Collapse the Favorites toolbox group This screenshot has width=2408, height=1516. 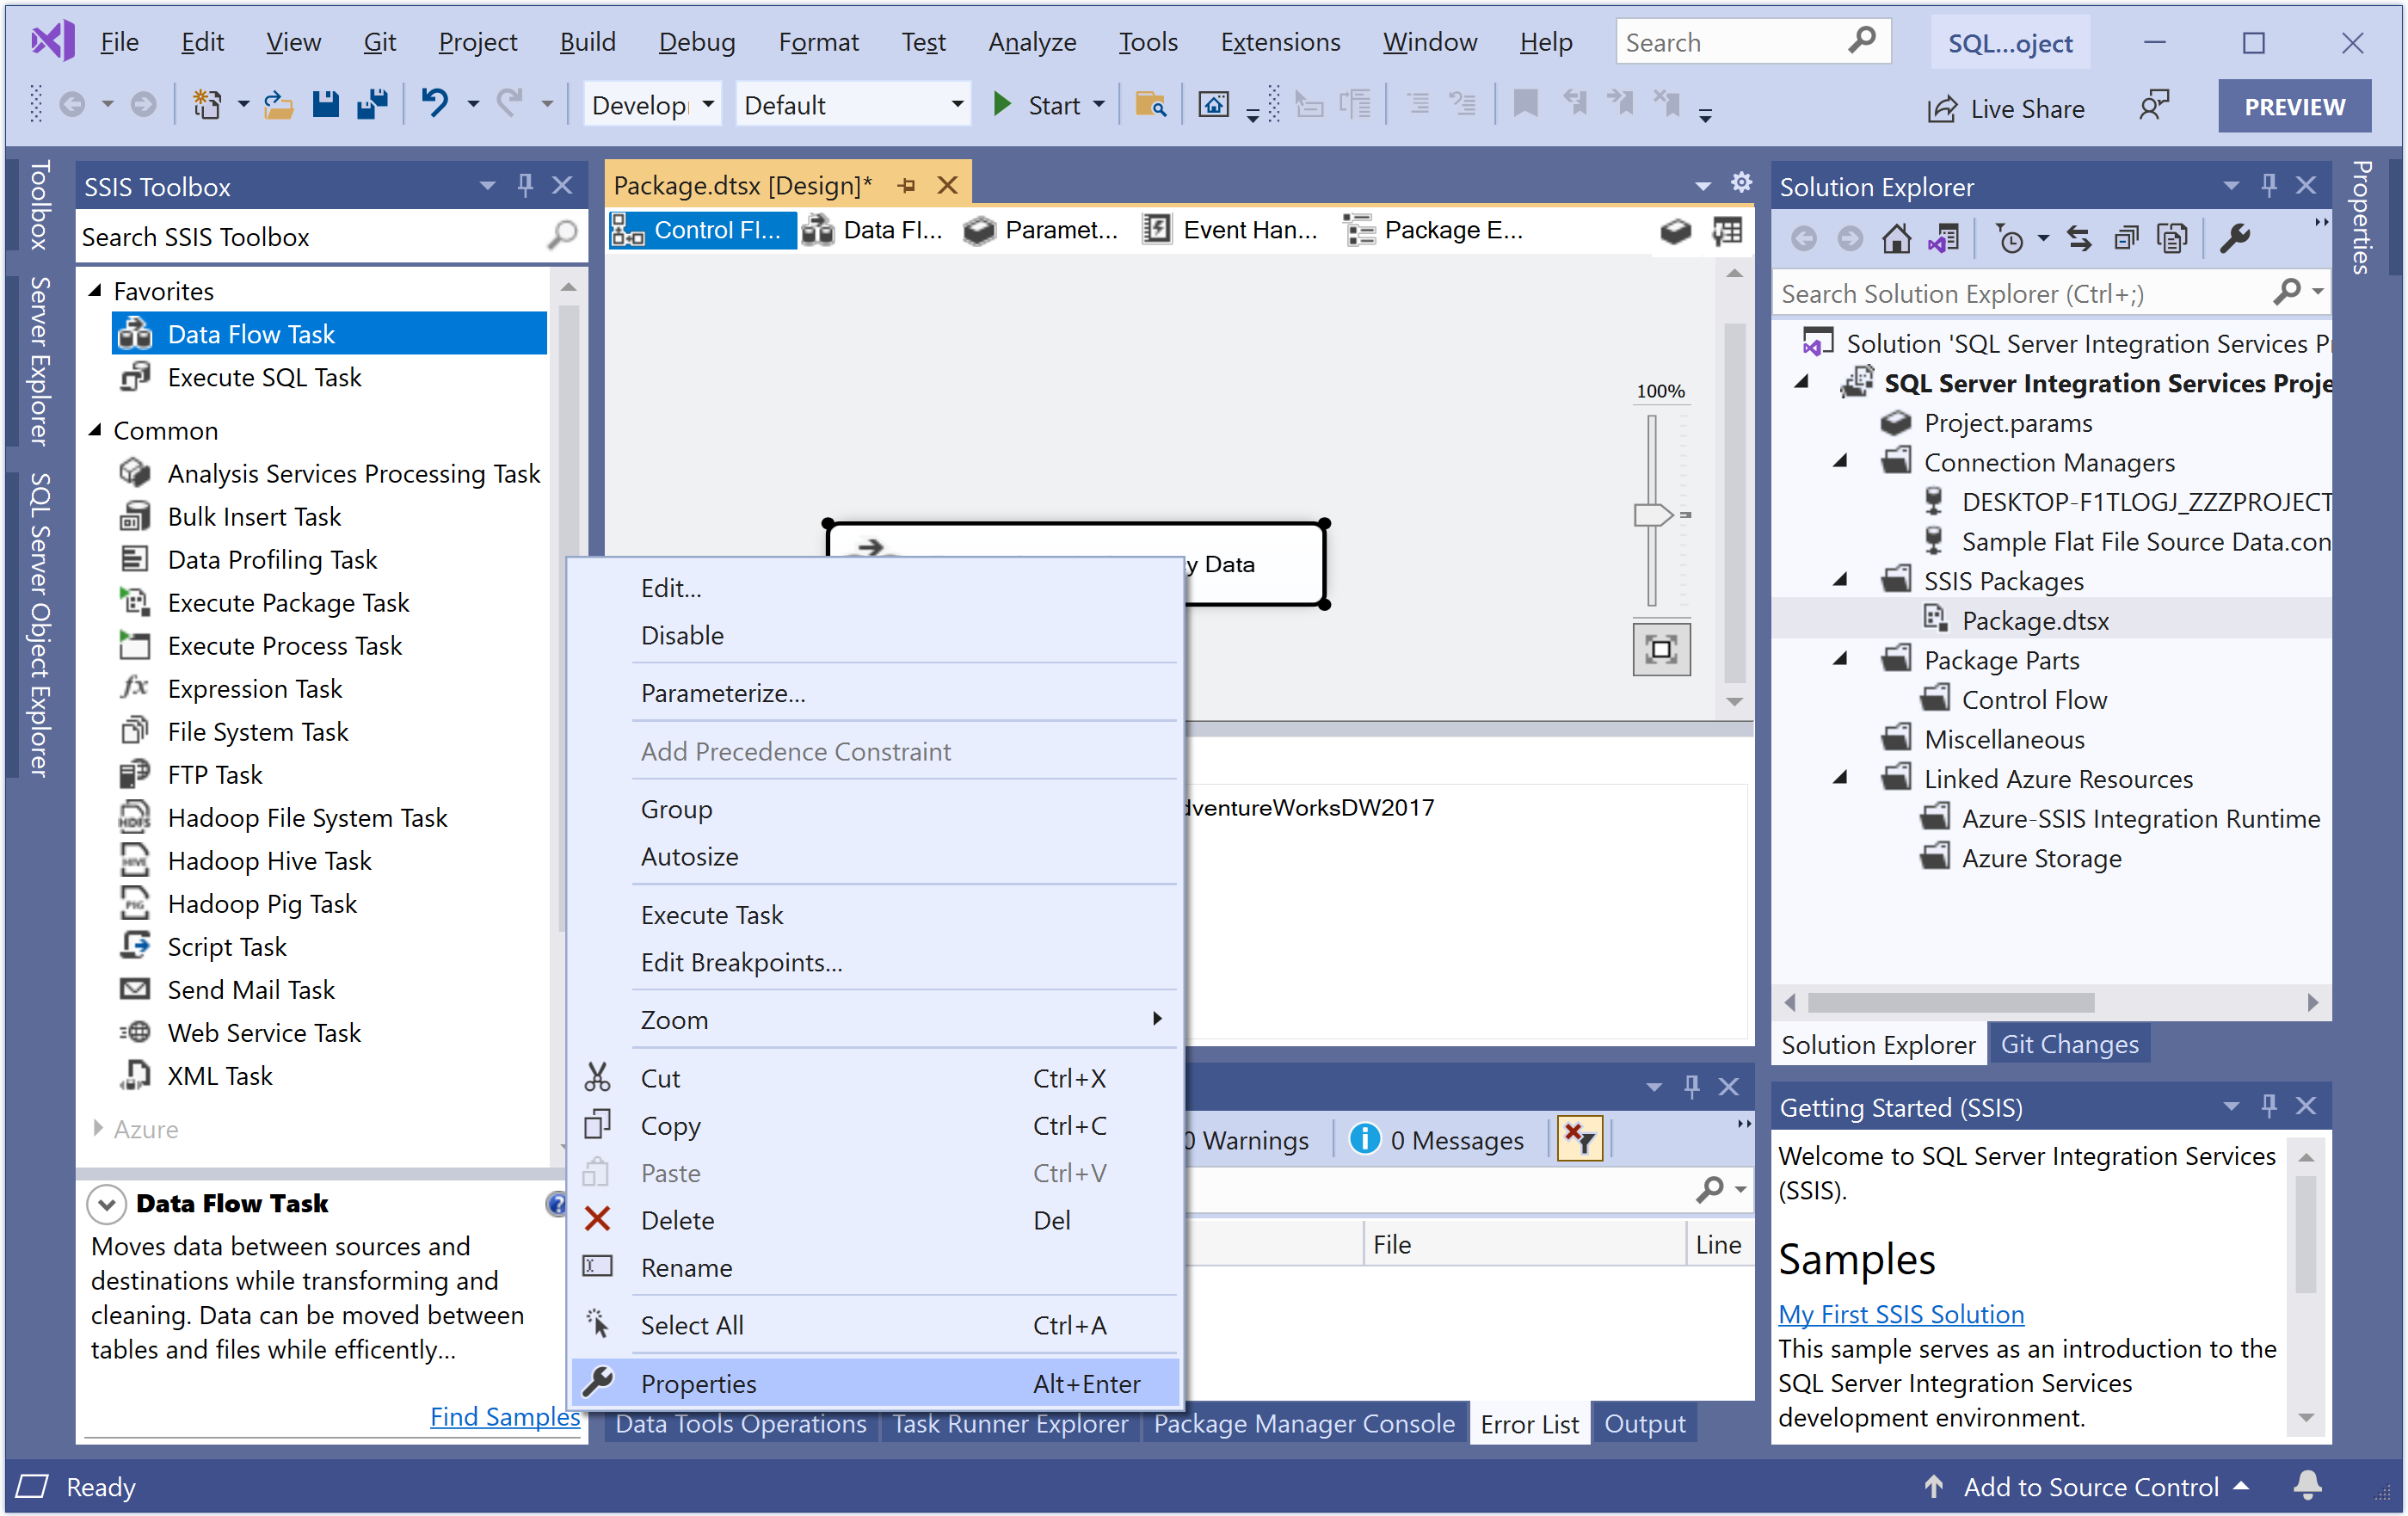click(97, 291)
